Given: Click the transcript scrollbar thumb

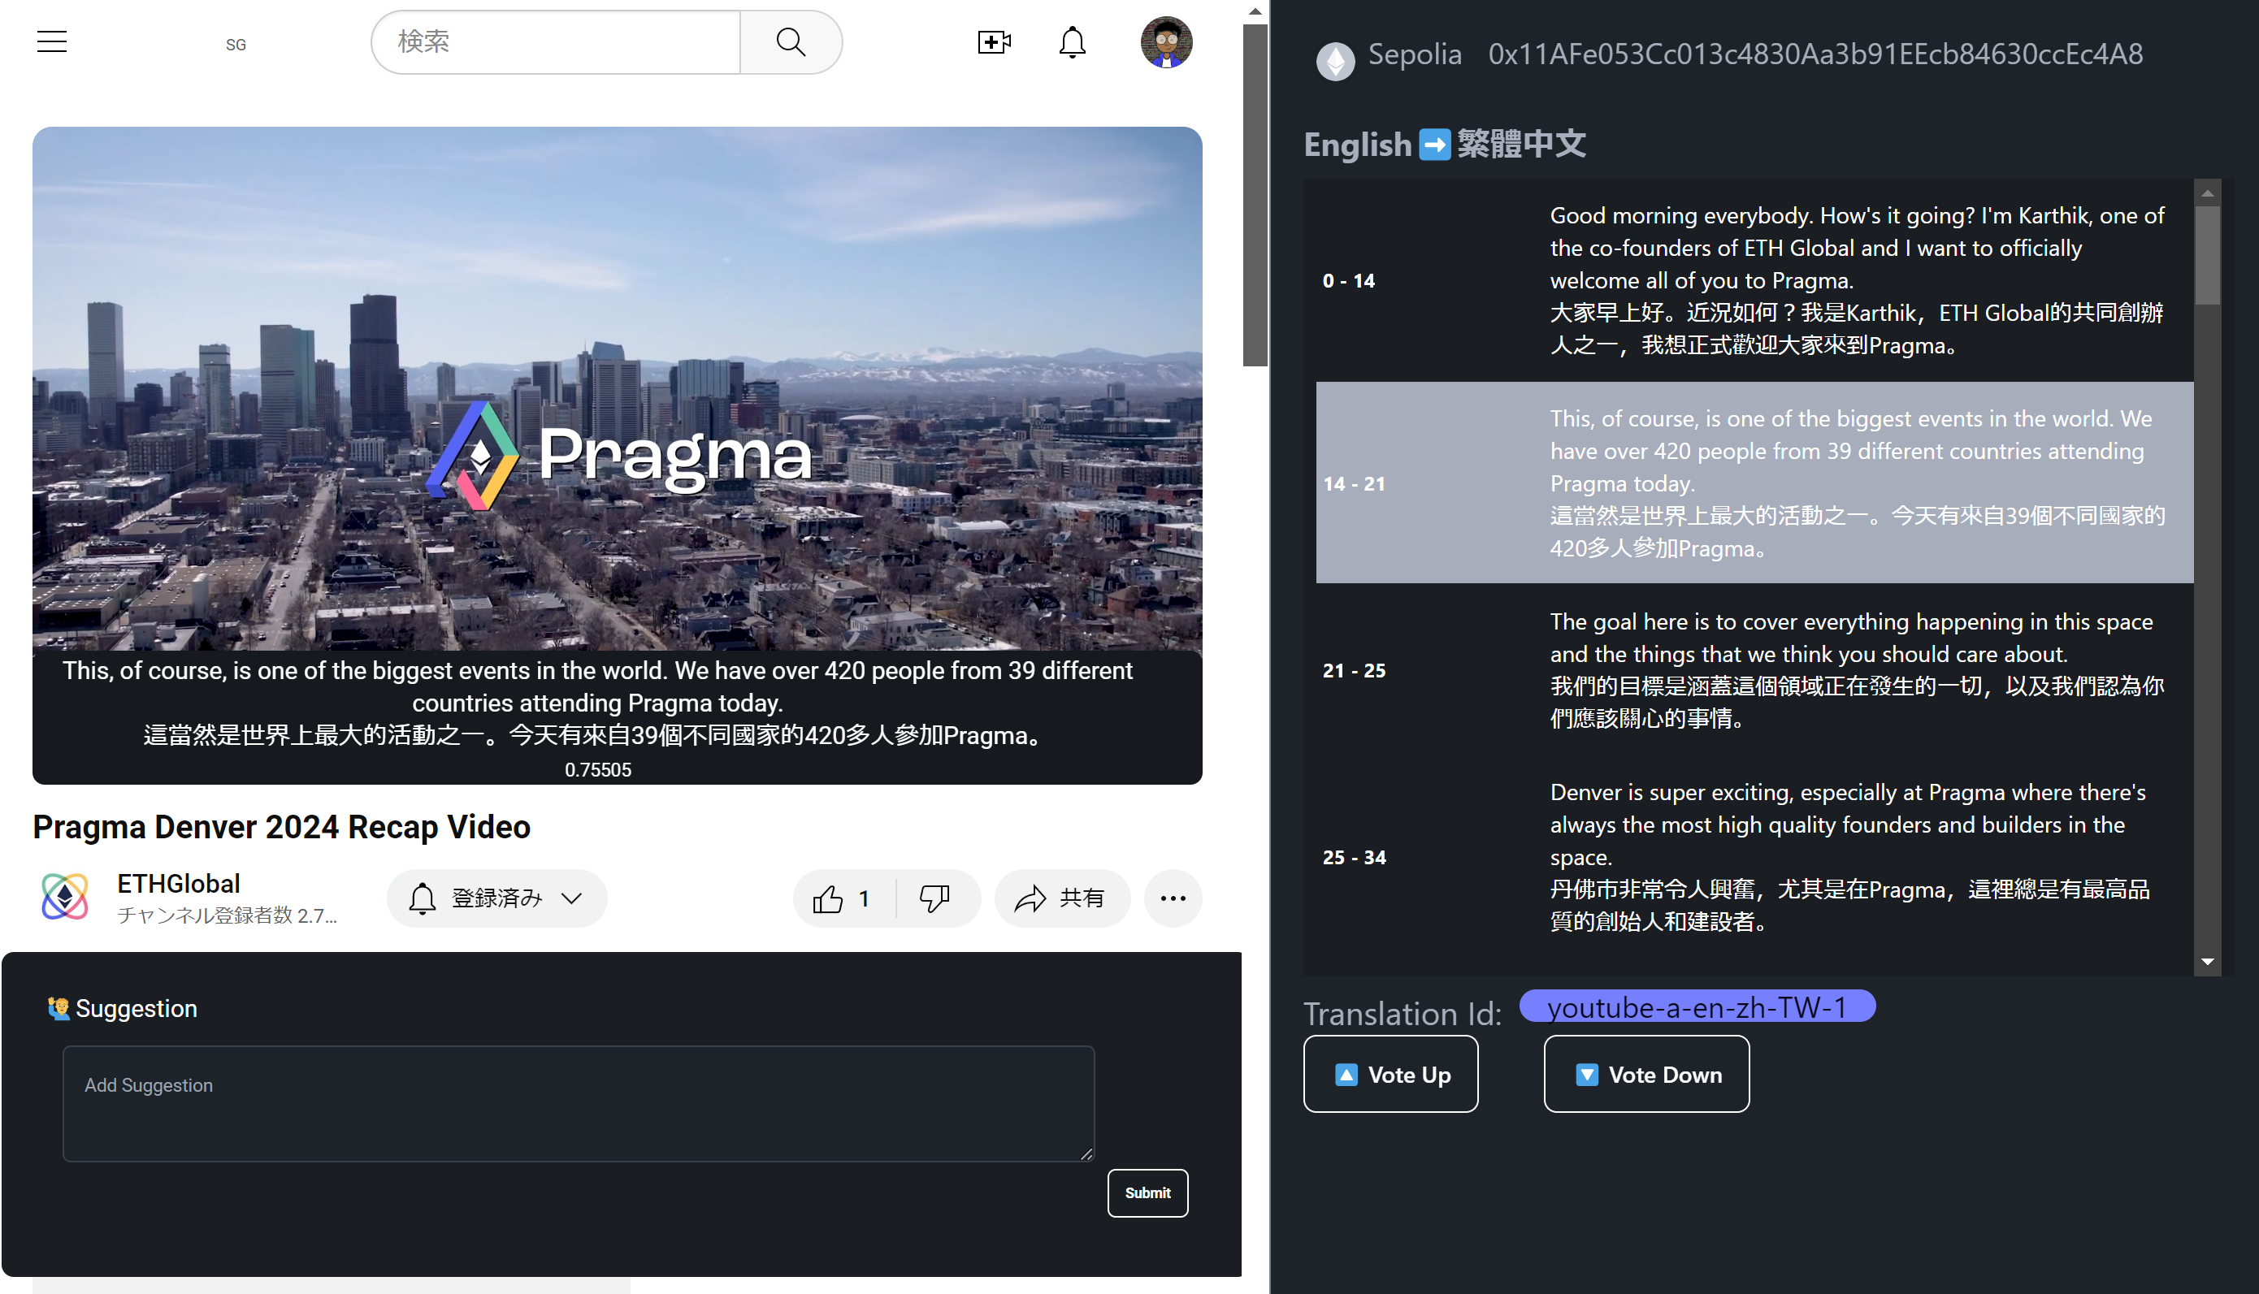Looking at the screenshot, I should coord(2206,255).
